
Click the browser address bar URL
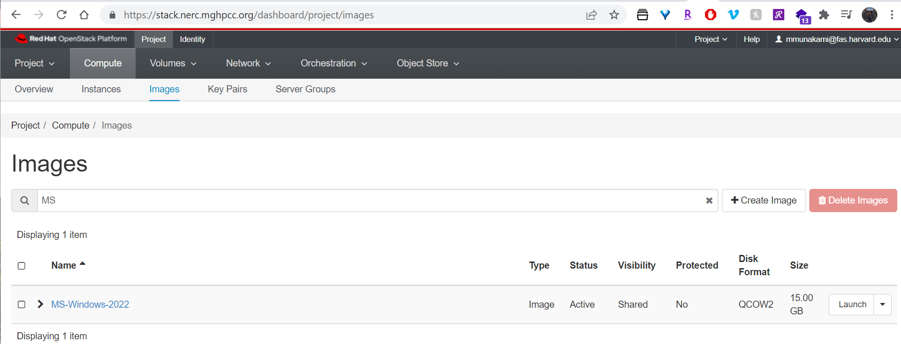coord(249,15)
